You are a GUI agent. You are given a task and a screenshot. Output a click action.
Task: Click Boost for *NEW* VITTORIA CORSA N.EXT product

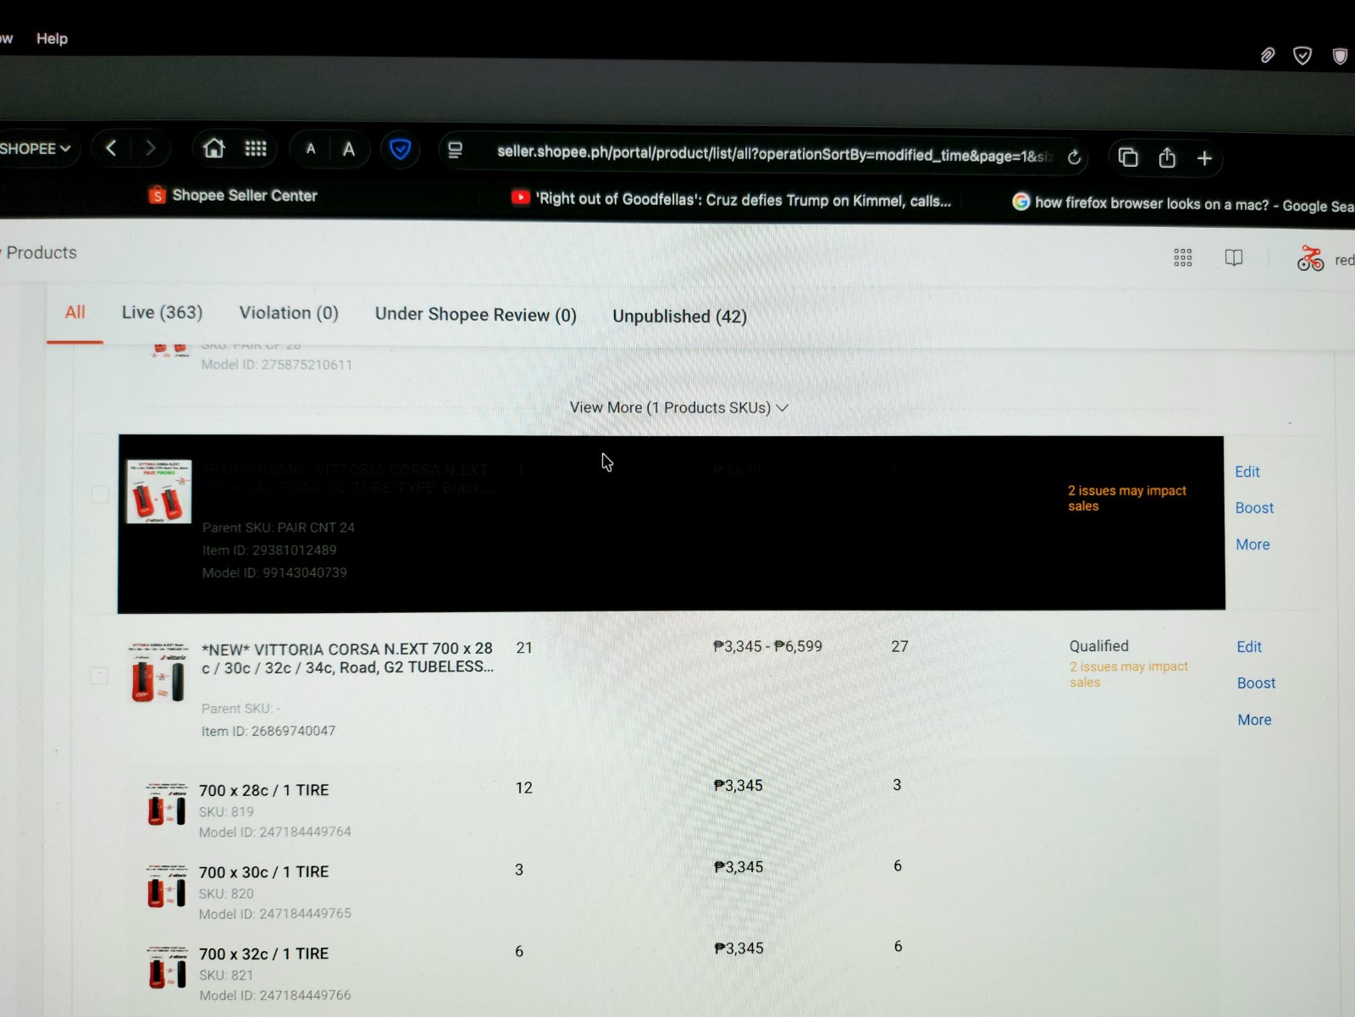point(1256,683)
